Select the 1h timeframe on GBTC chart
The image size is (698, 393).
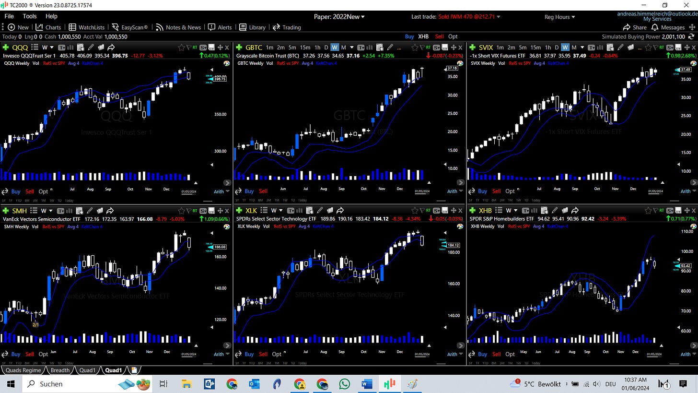click(317, 48)
